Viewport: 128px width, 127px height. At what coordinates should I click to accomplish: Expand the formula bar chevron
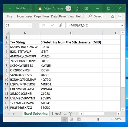(x=122, y=25)
